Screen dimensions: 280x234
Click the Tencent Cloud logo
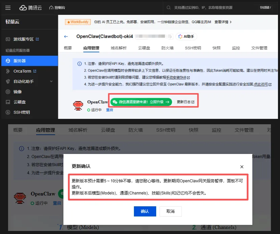coord(31,8)
